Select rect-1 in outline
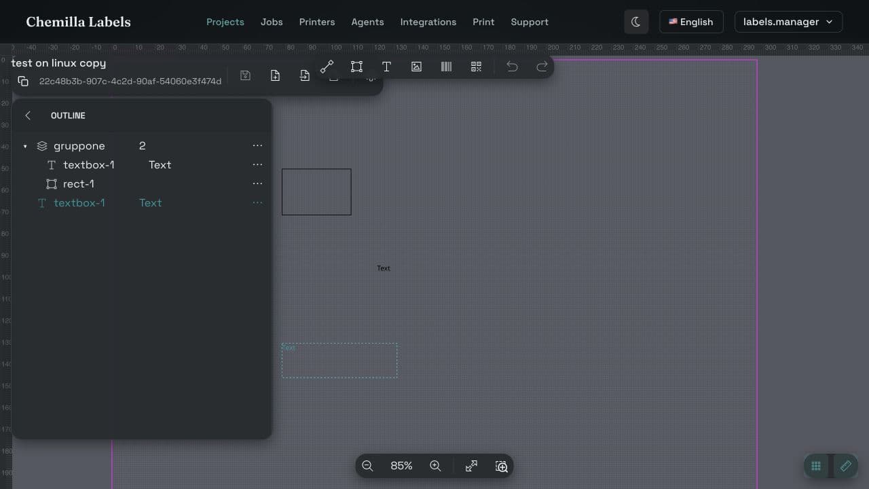This screenshot has width=869, height=489. click(79, 184)
